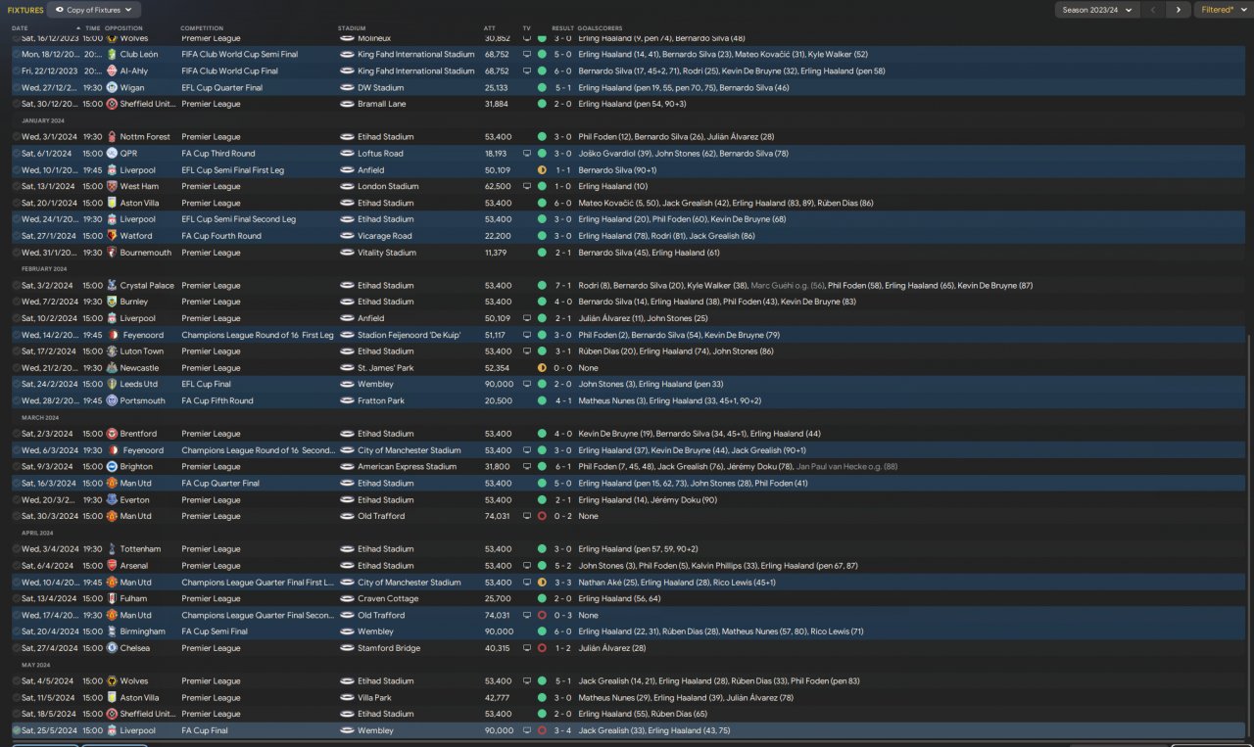The height and width of the screenshot is (747, 1254).
Task: Tick the selector circle for the Crystal Palace fixture
Action: 16,286
